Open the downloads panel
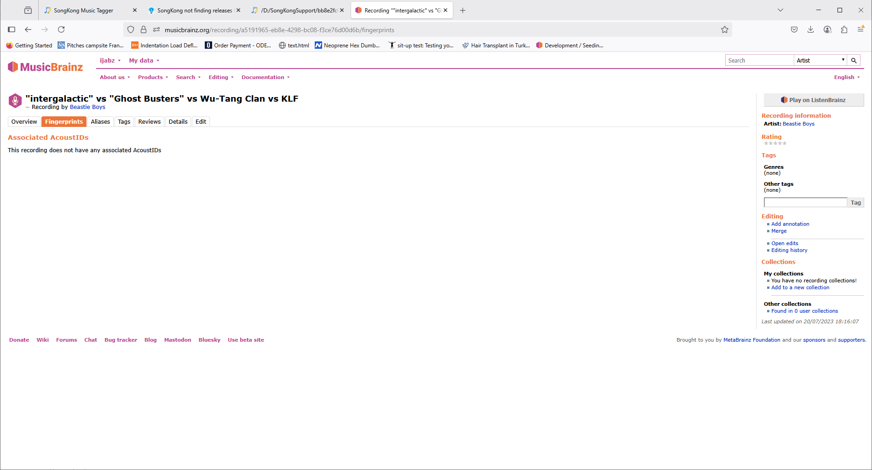Screen dimensions: 872x470 click(x=811, y=29)
